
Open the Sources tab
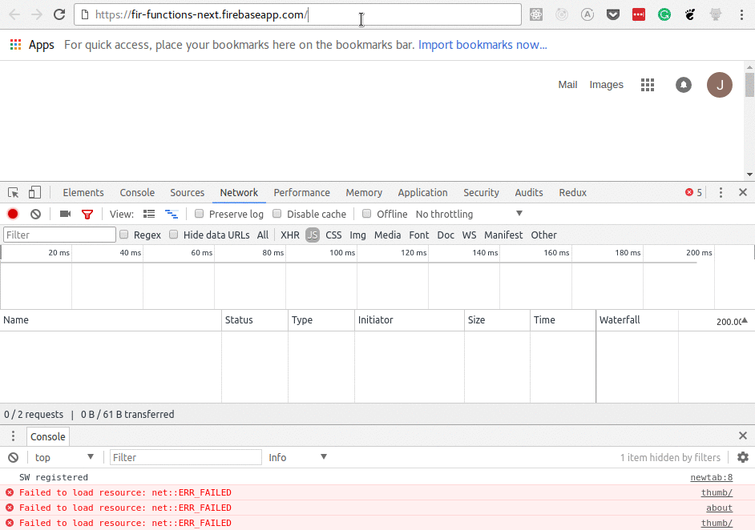pos(188,192)
